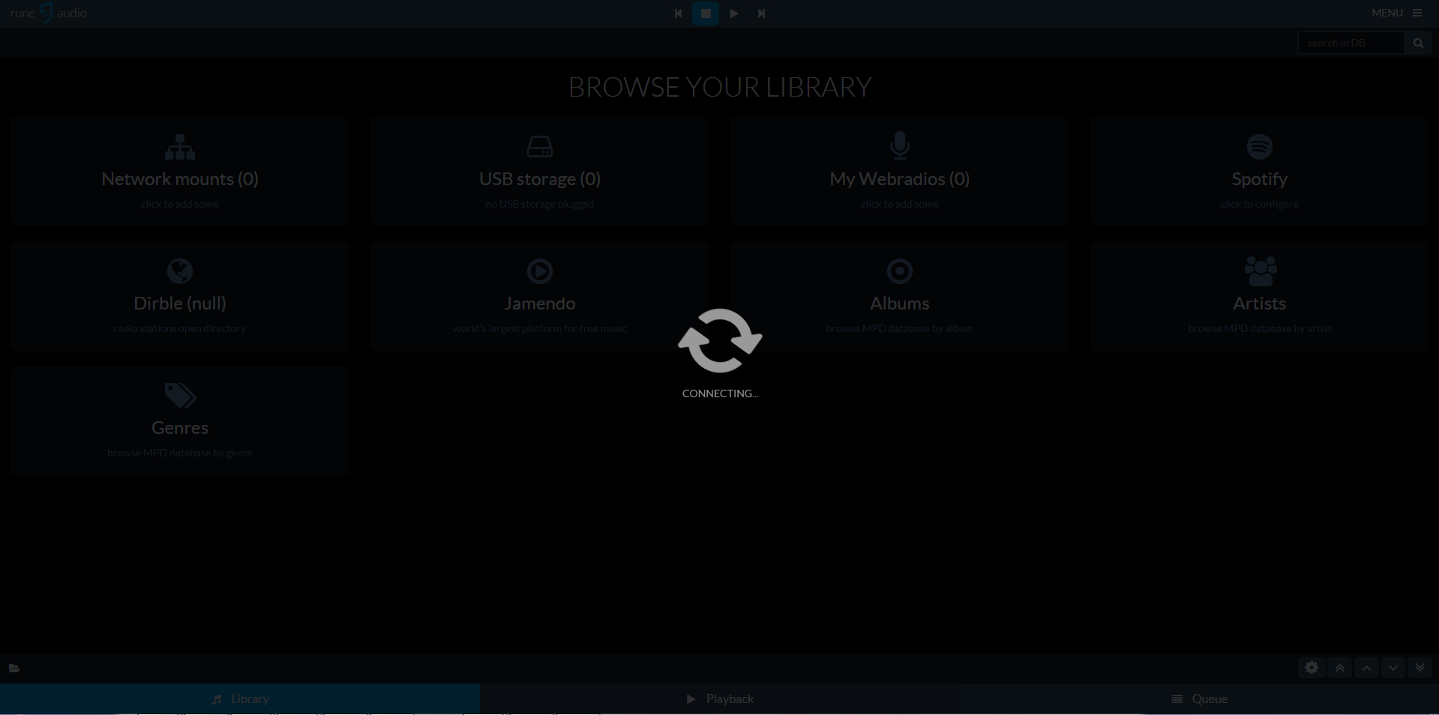
Task: Click the search in DB field
Action: [1350, 43]
